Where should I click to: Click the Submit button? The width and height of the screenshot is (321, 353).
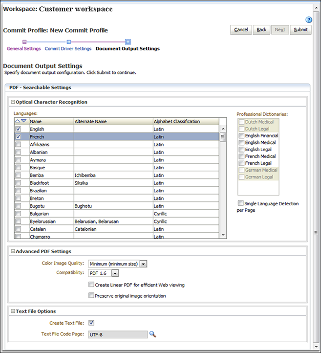point(301,30)
